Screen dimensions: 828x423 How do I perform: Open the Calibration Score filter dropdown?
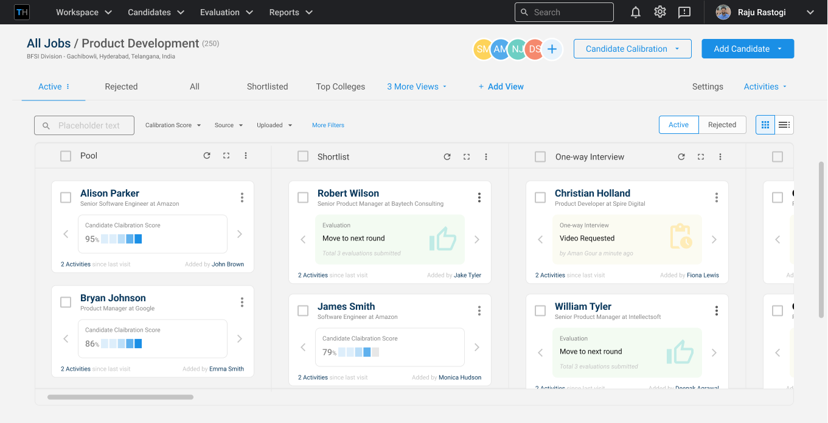pos(173,125)
